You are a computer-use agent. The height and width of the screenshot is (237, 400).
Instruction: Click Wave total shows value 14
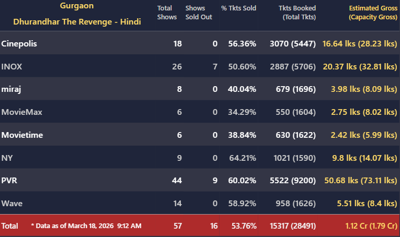coord(178,204)
